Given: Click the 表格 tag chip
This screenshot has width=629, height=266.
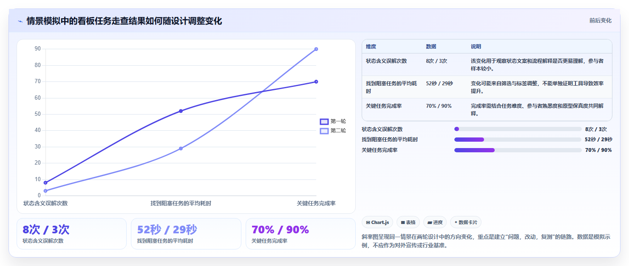Looking at the screenshot, I should pyautogui.click(x=408, y=222).
